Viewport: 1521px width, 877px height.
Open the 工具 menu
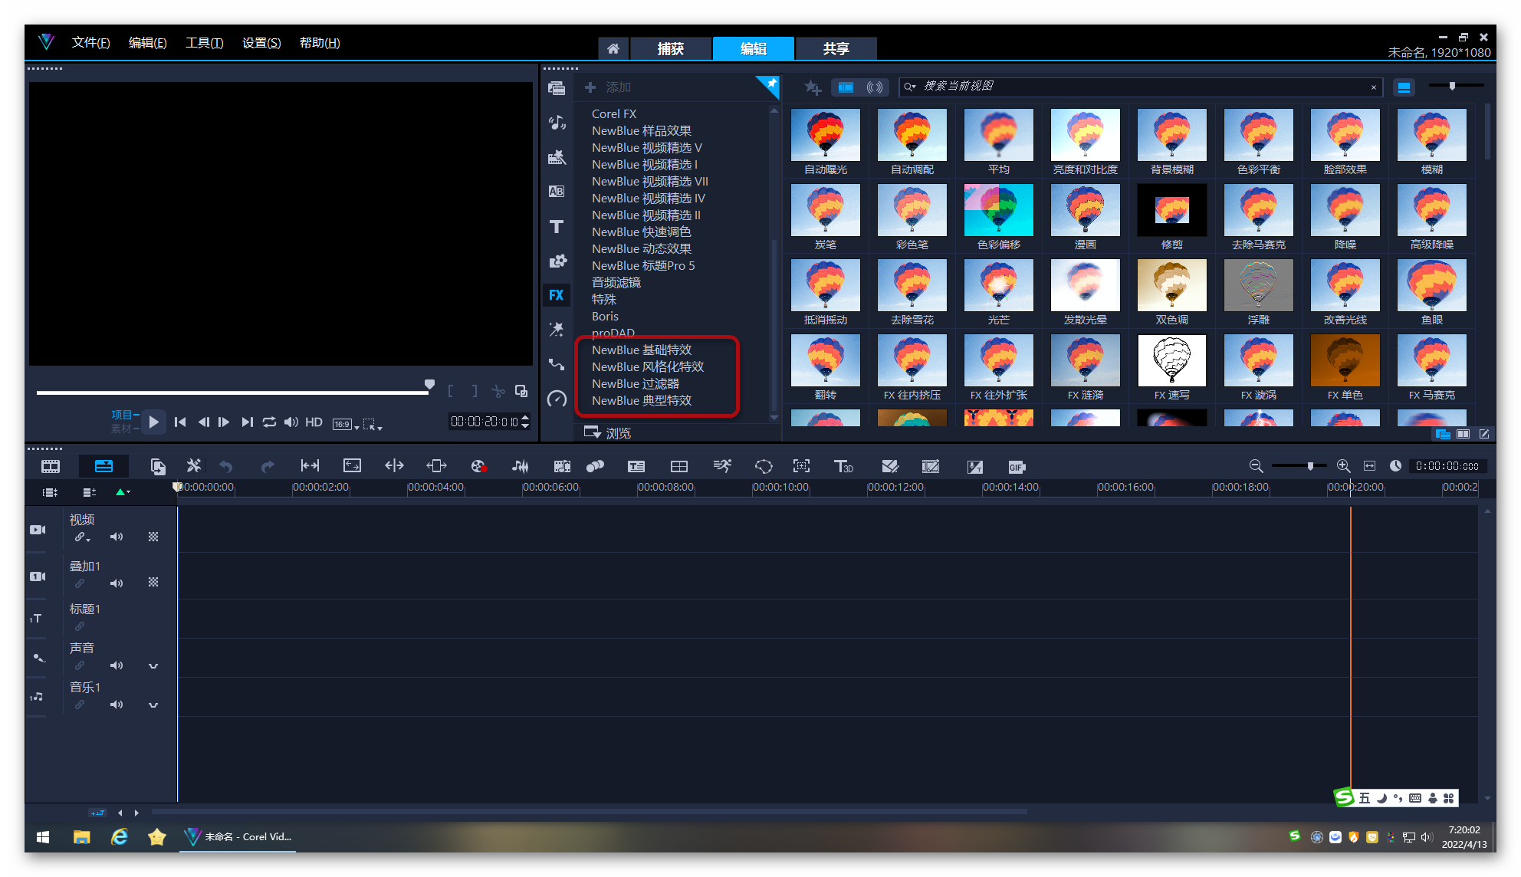point(204,43)
